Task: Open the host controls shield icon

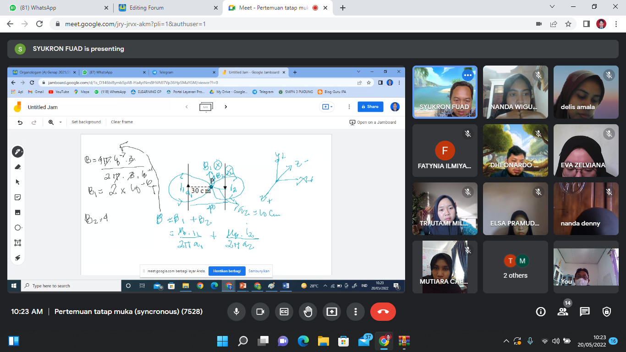Action: [x=607, y=312]
